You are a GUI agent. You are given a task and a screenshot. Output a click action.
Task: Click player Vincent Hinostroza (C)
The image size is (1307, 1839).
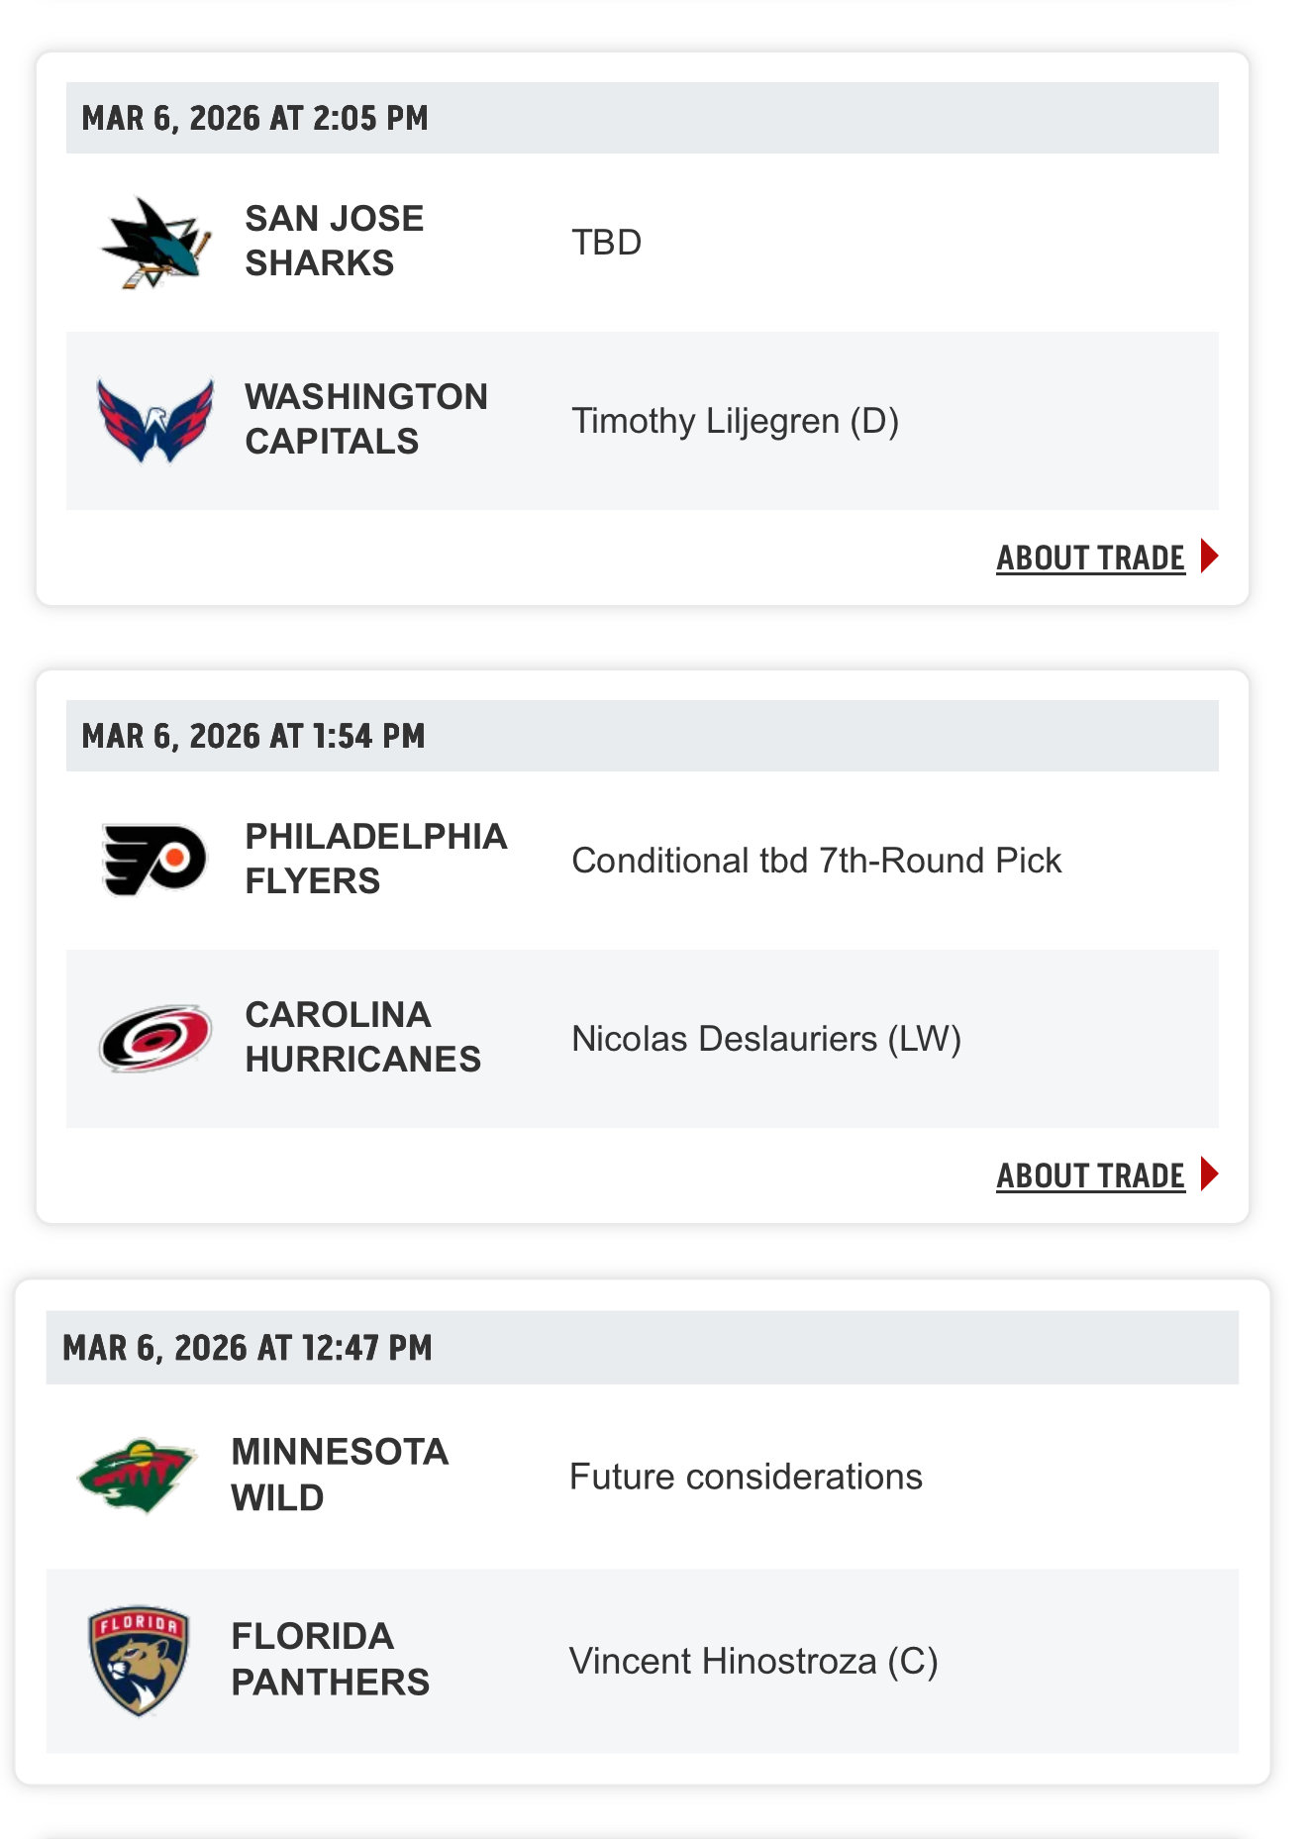tap(753, 1661)
